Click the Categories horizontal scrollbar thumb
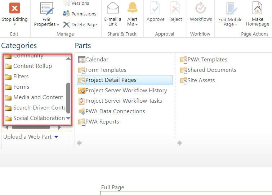This screenshot has height=195, width=272. point(31,127)
